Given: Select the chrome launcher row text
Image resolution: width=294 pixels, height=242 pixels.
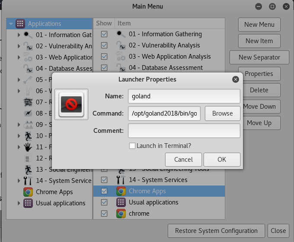Looking at the screenshot, I should (x=139, y=214).
